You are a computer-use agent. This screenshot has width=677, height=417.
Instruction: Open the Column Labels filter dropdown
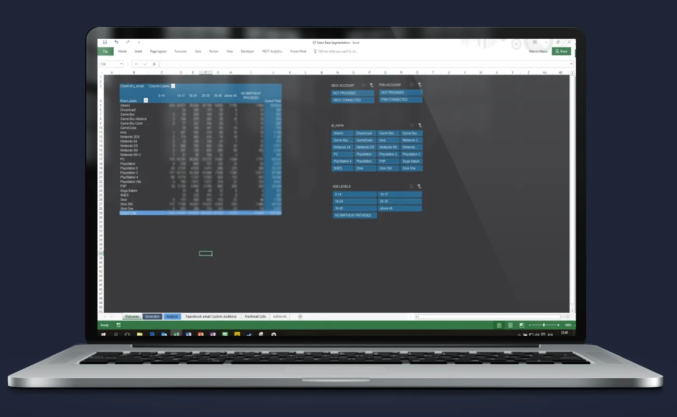[x=173, y=86]
